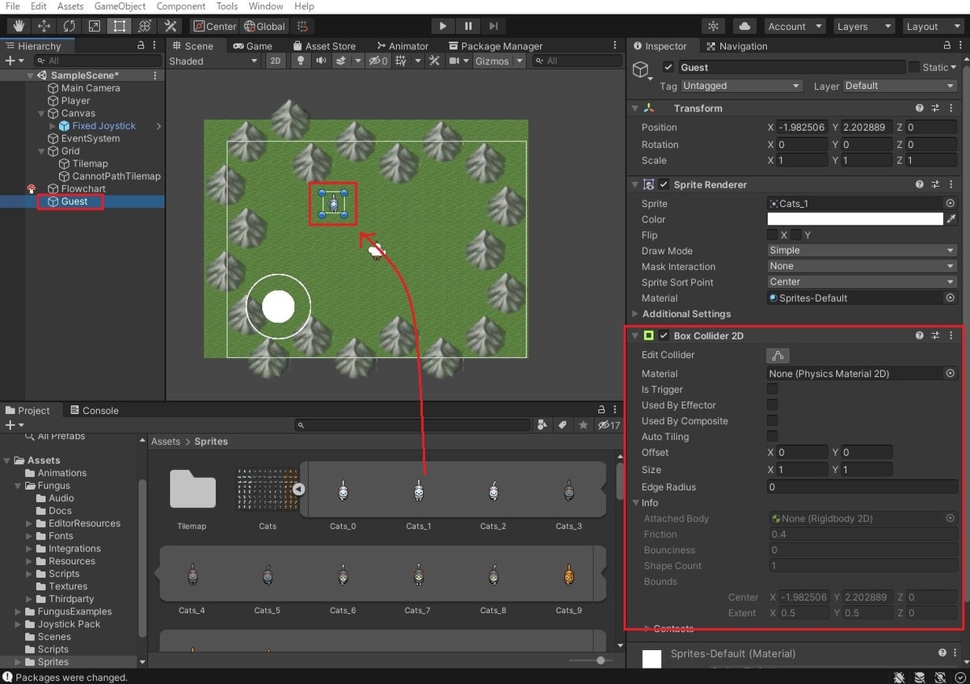Enable the Is Trigger checkbox
970x684 pixels.
tap(772, 390)
